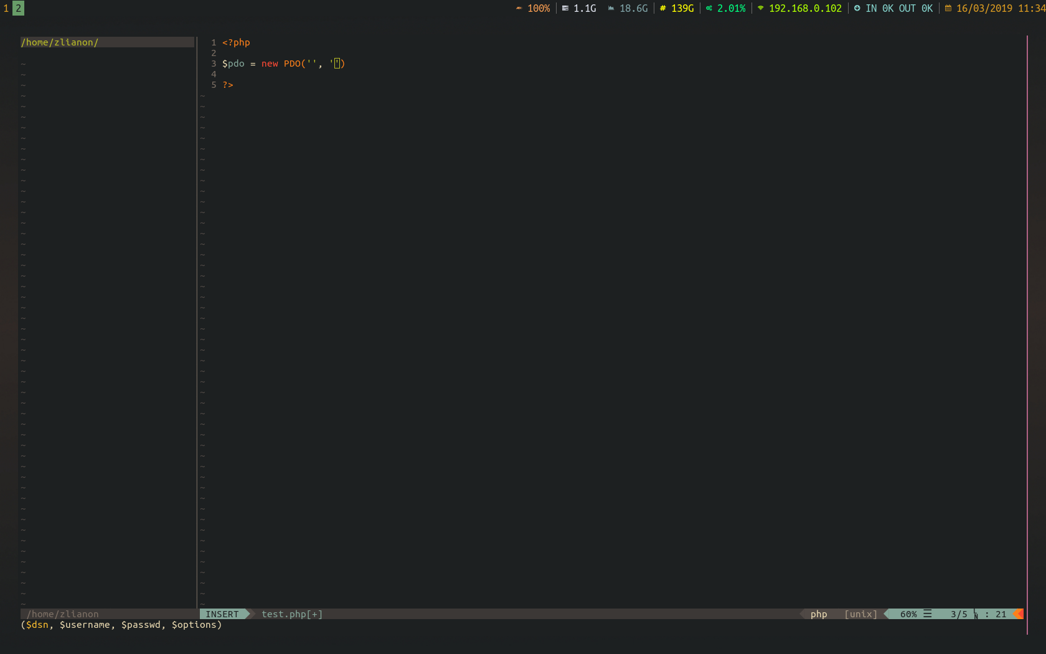1046x654 pixels.
Task: Select the memory usage icon beside 1.1G
Action: point(564,8)
